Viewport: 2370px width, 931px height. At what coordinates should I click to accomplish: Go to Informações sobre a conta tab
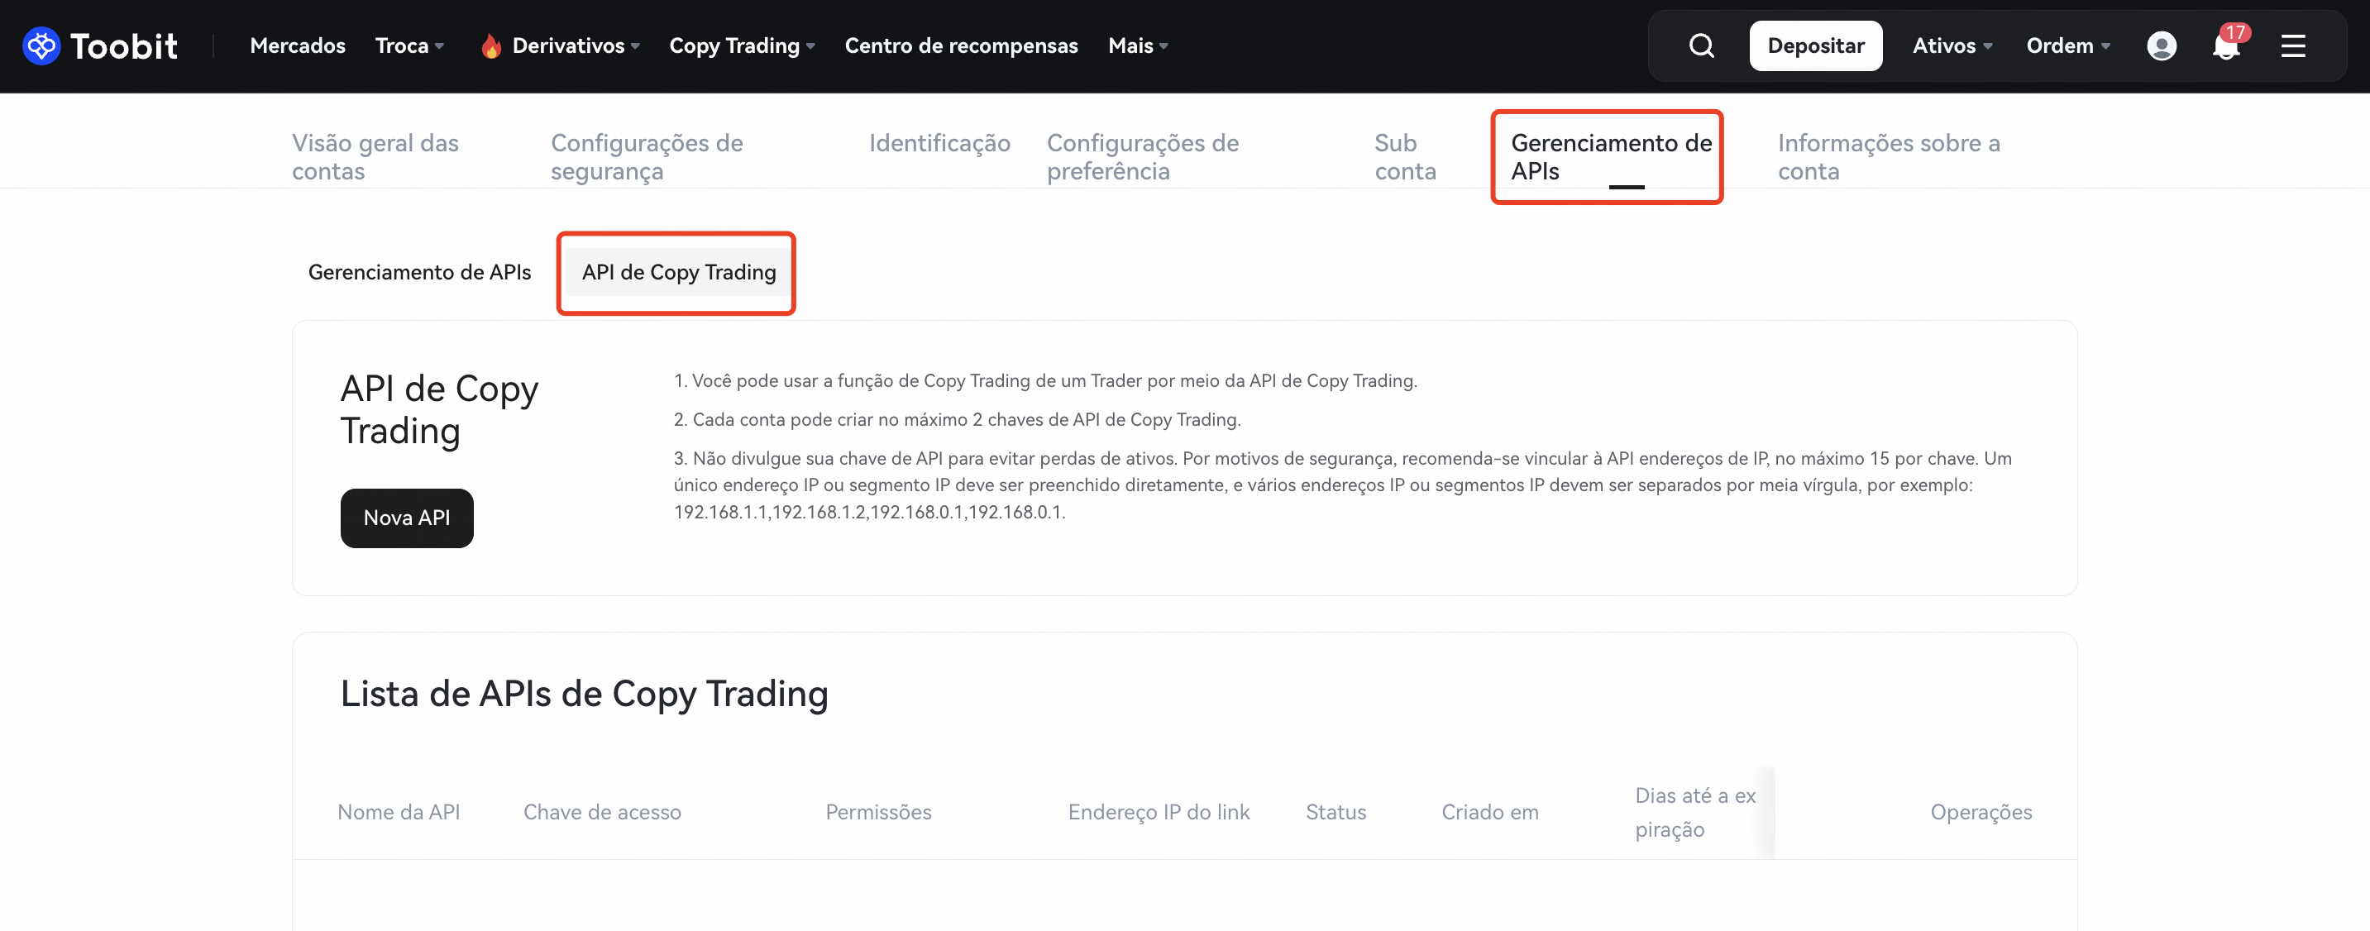(1888, 156)
